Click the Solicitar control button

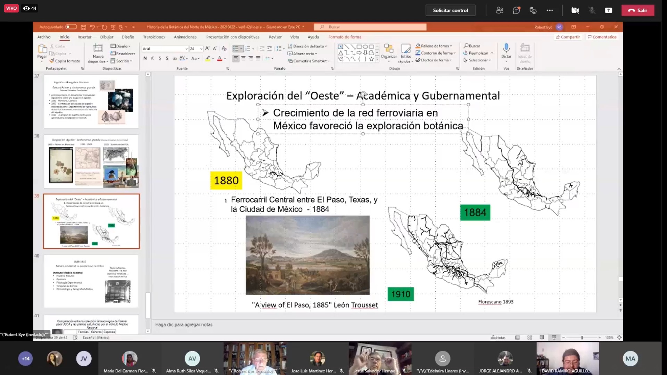point(450,10)
